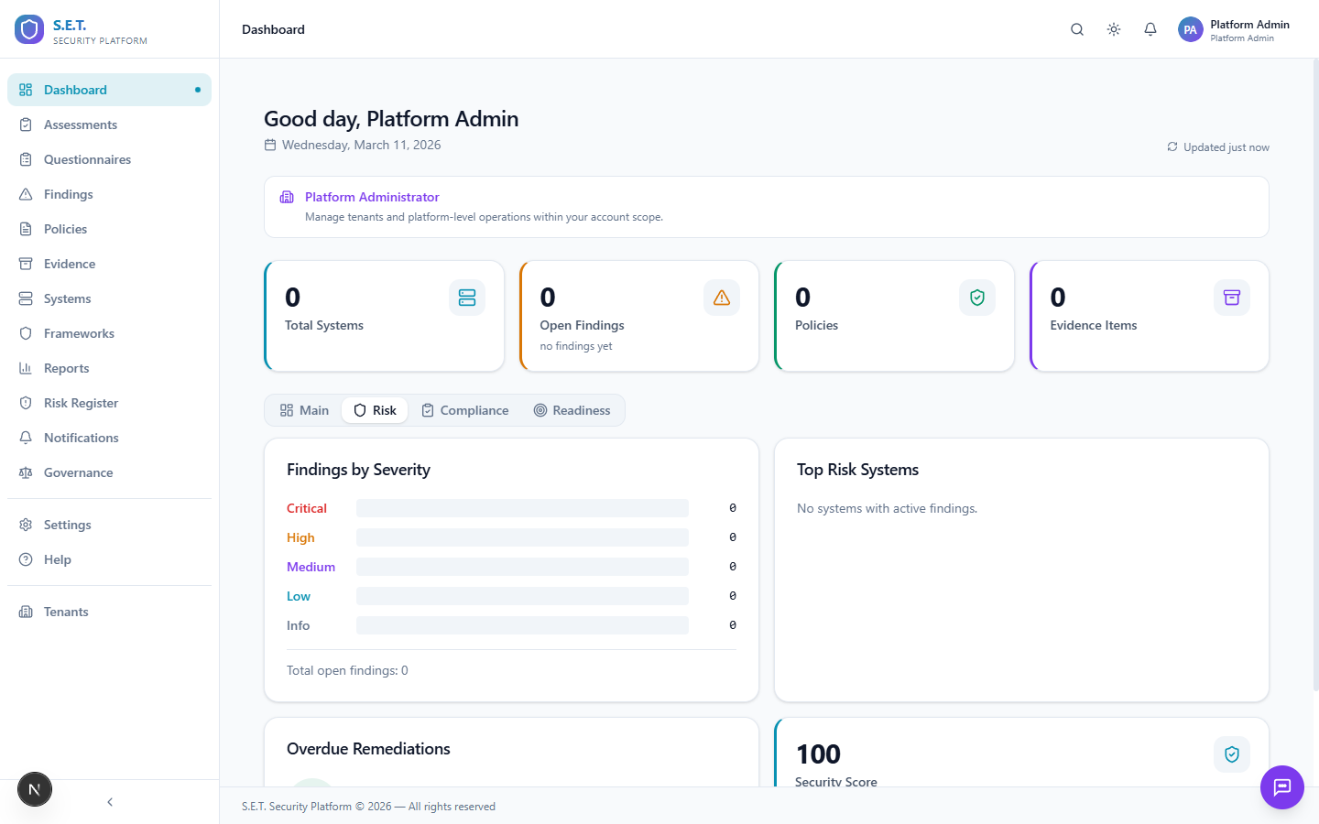Open the Open Findings card label
1319x824 pixels.
[583, 325]
